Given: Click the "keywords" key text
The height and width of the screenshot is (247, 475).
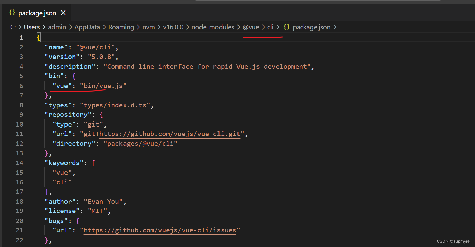Looking at the screenshot, I should pyautogui.click(x=64, y=163).
